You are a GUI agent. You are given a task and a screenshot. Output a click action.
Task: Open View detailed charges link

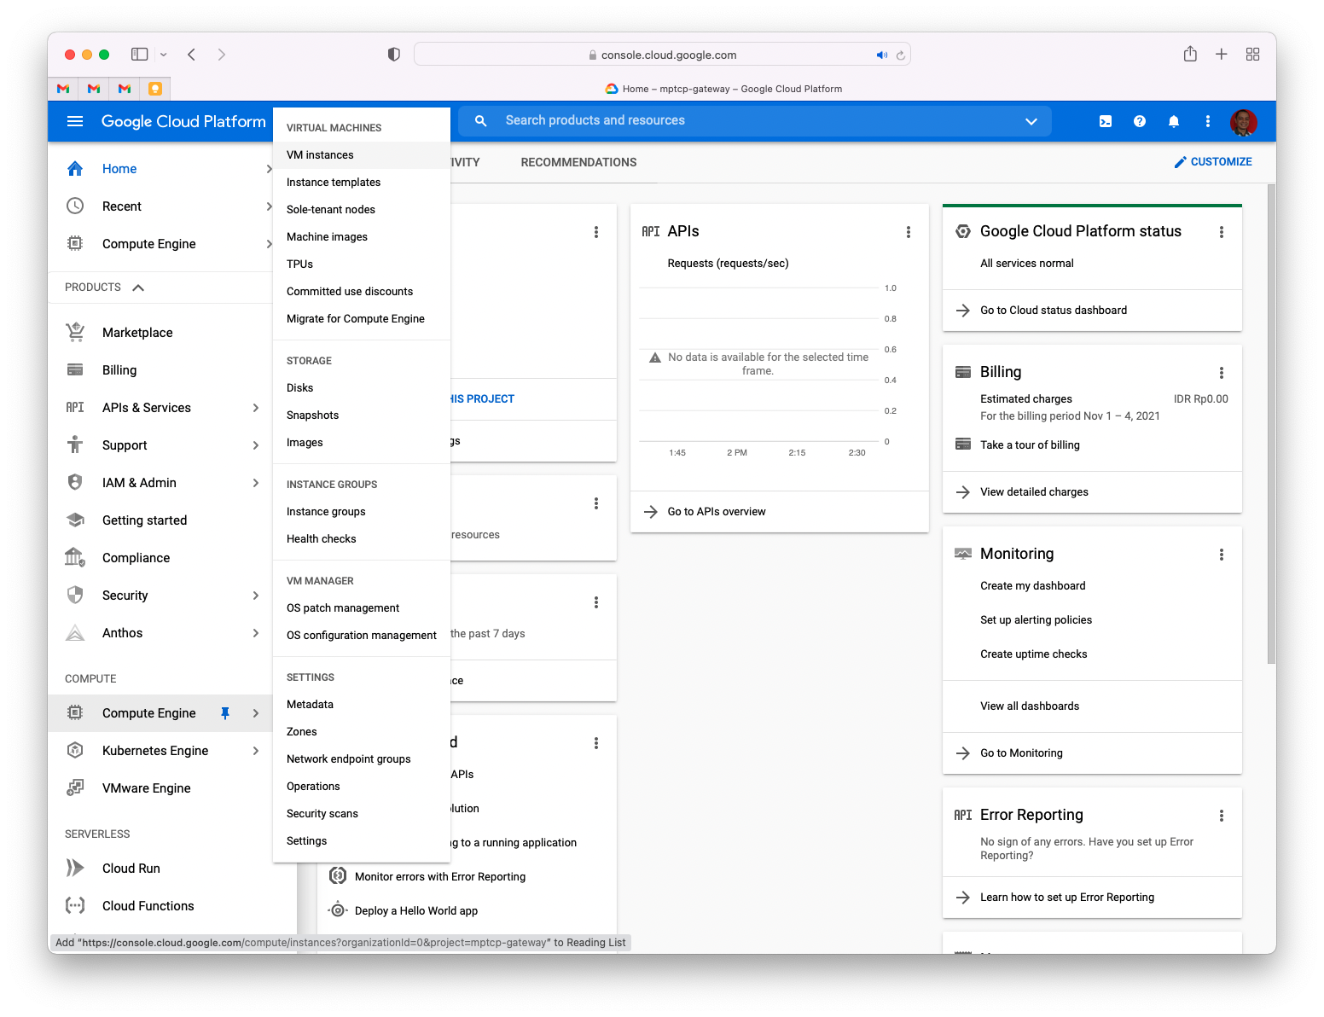1034,492
